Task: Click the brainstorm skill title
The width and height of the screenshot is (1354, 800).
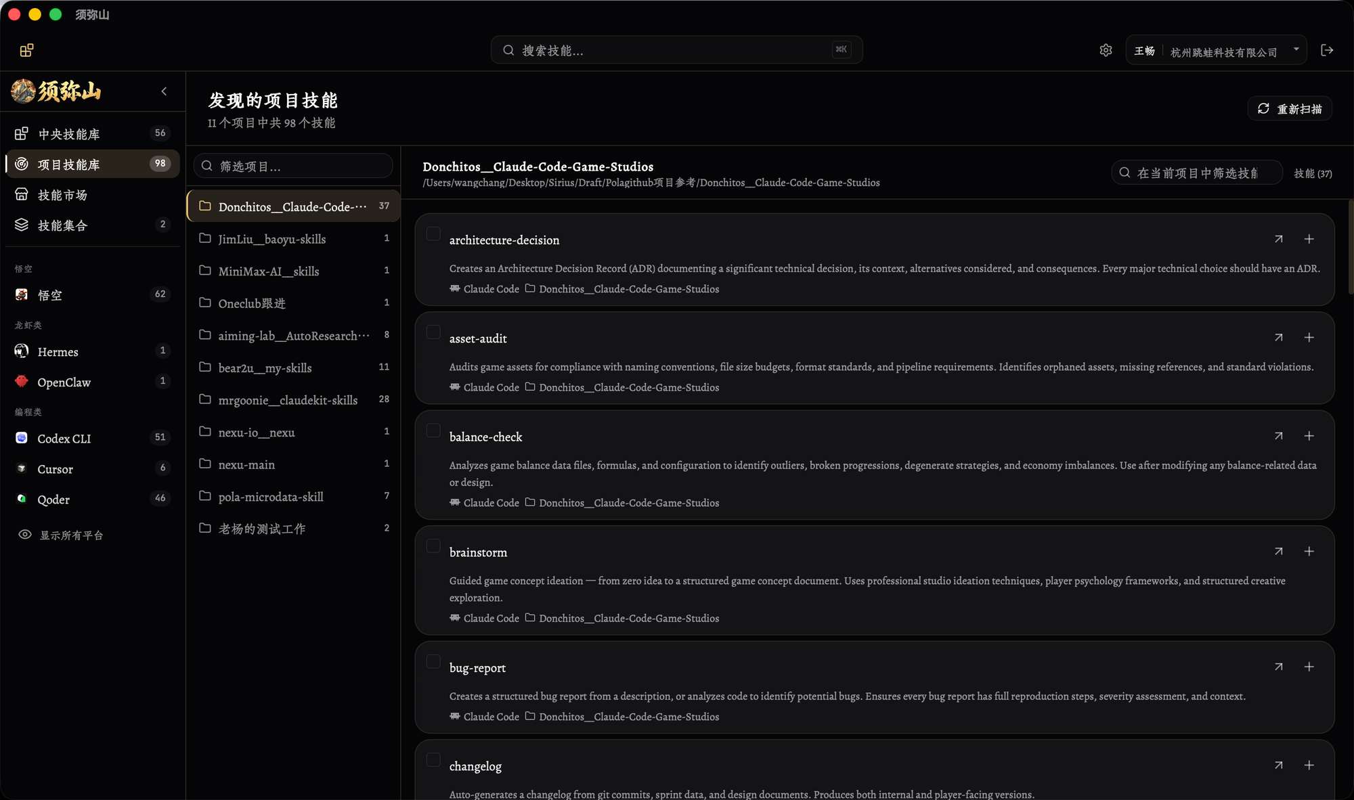Action: click(478, 552)
